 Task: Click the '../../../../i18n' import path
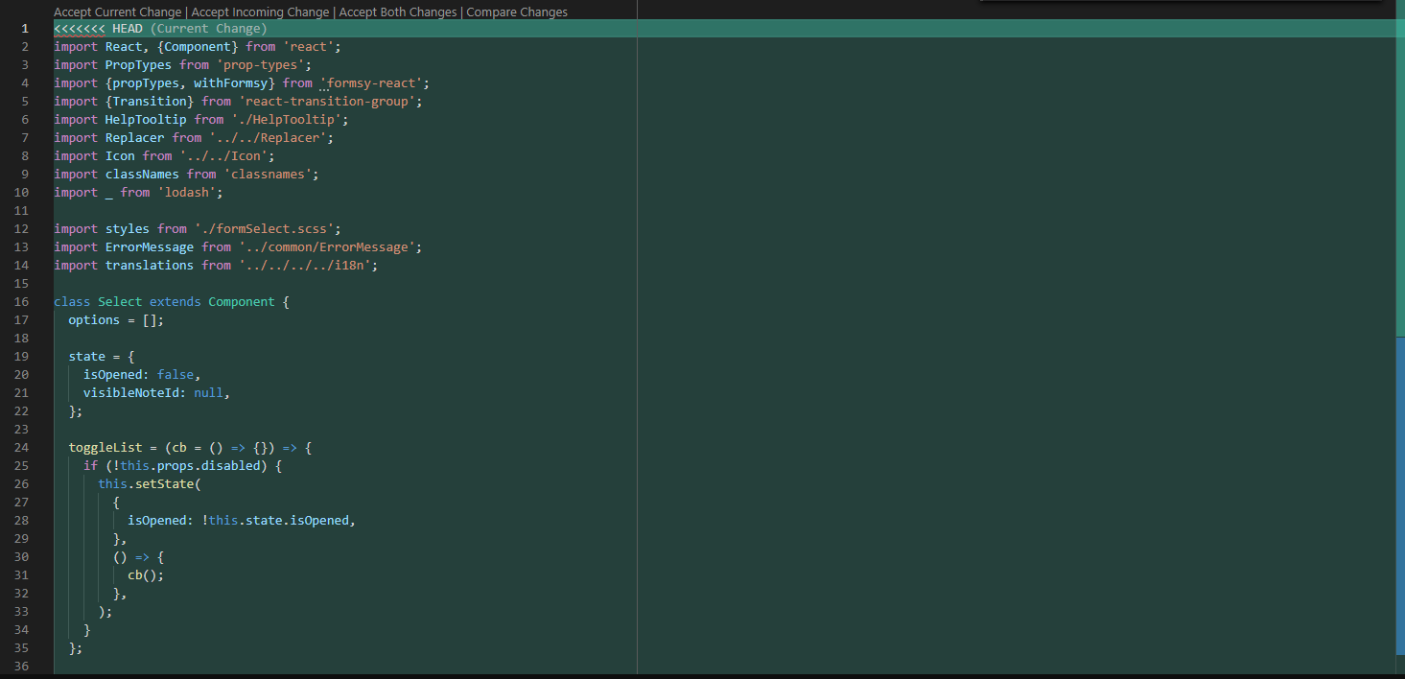(x=304, y=266)
